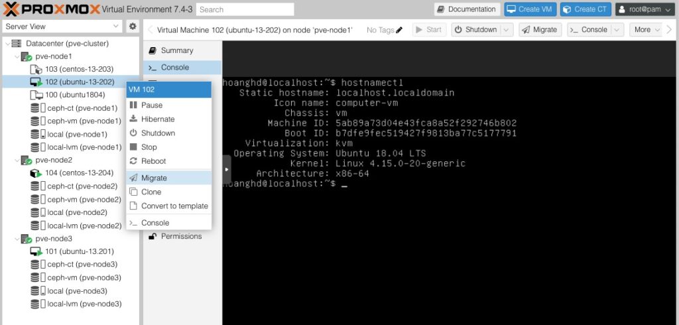Open the Shutdown button dropdown arrow
This screenshot has width=679, height=325.
click(x=507, y=30)
